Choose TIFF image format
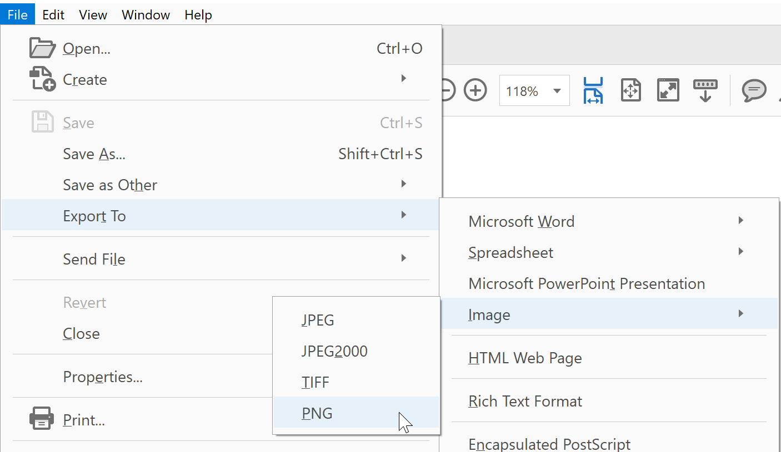 coord(357,382)
